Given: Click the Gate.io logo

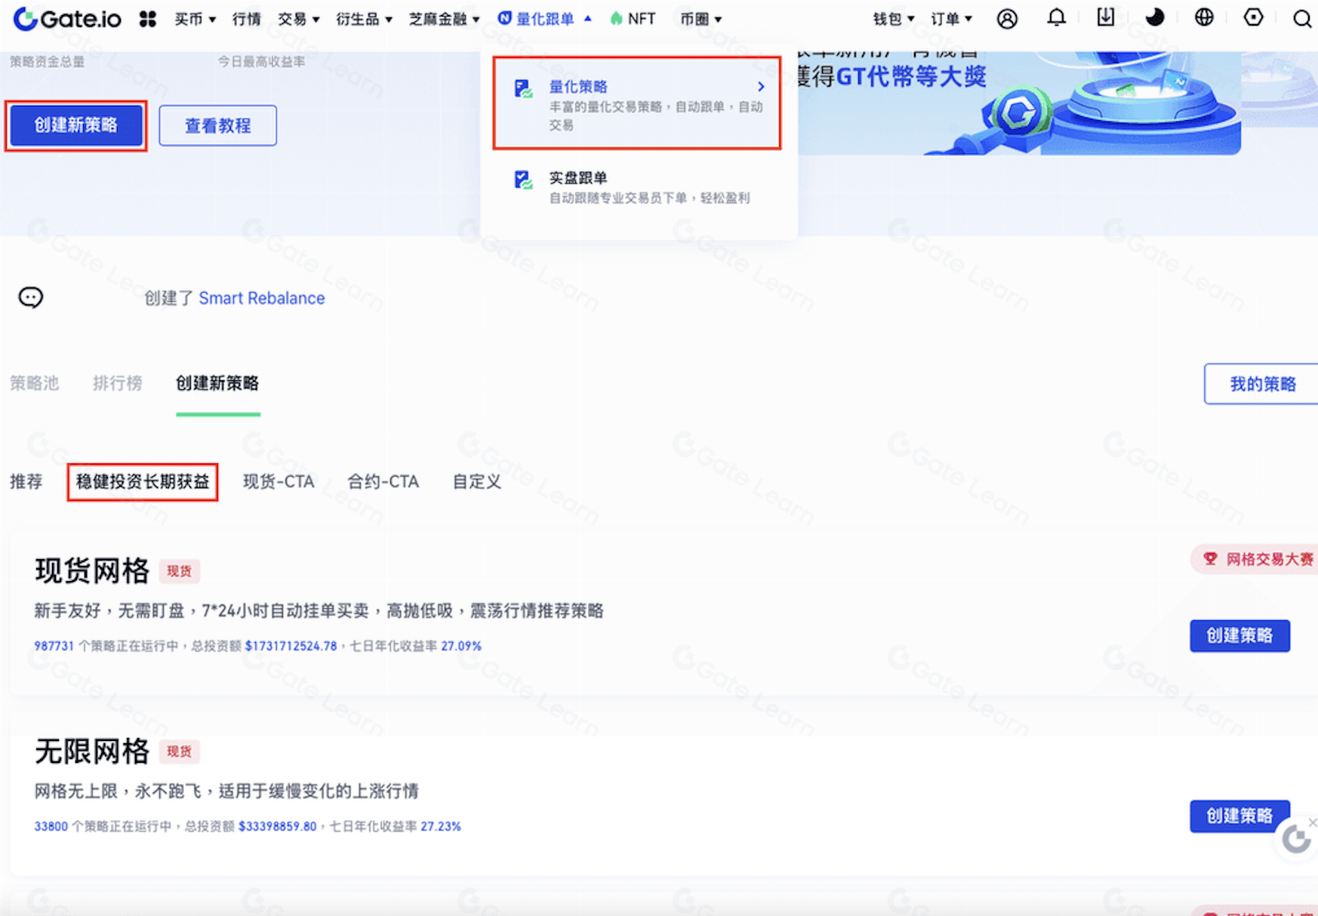Looking at the screenshot, I should (66, 18).
